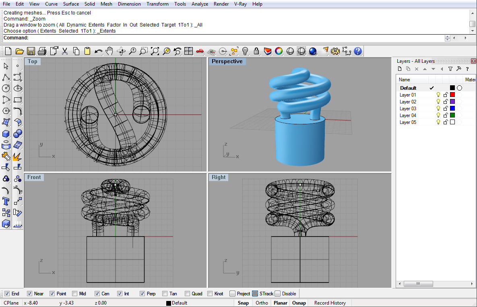
Task: Open the Perspective viewport title menu
Action: [x=227, y=62]
